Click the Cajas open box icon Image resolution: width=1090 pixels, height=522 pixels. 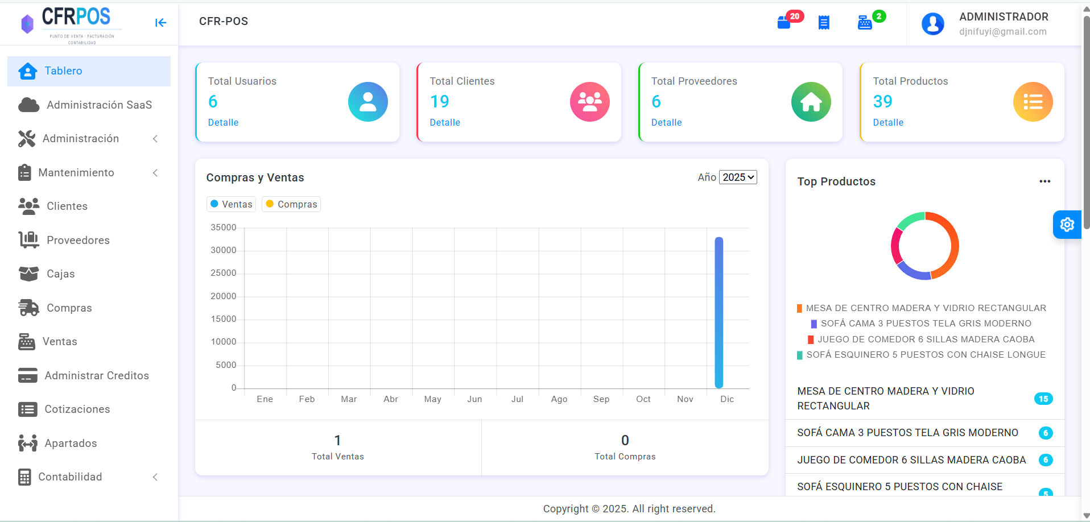pyautogui.click(x=29, y=274)
